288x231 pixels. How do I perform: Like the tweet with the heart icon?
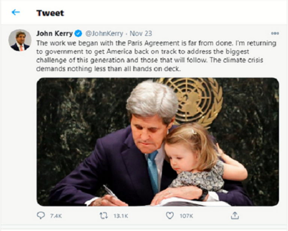(170, 216)
